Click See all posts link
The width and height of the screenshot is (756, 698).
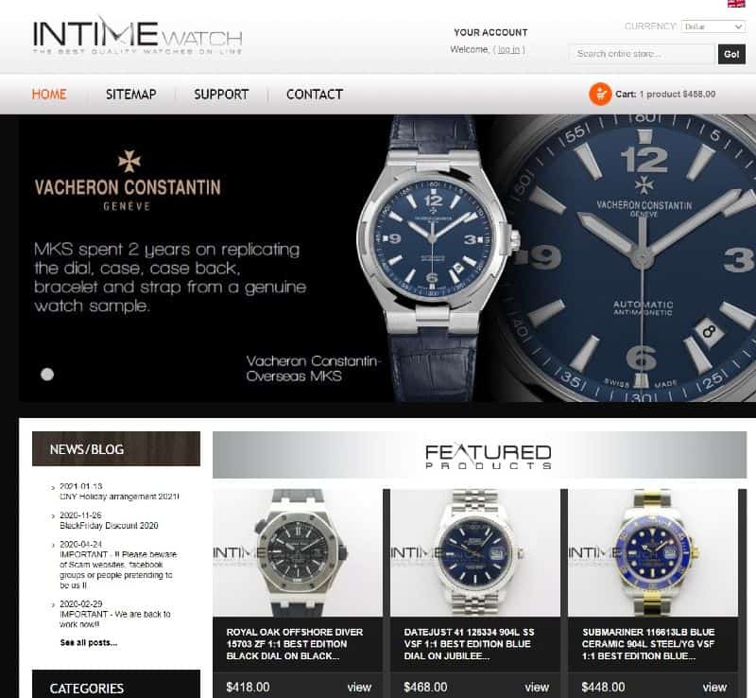(89, 642)
